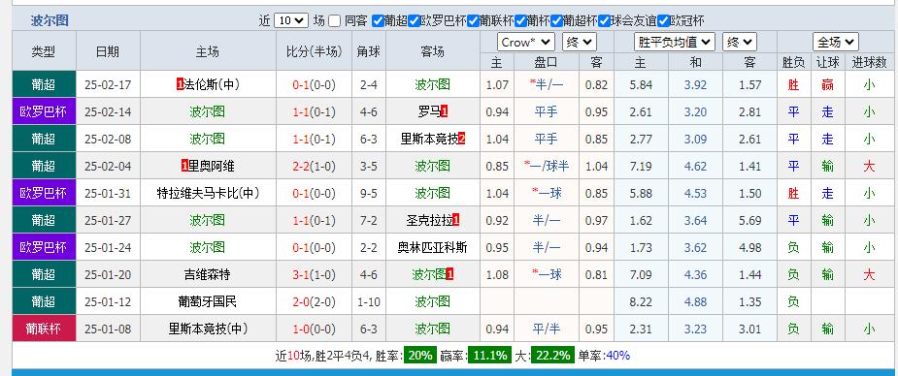Open the 吉维森特 team link
The image size is (898, 376).
tap(208, 275)
